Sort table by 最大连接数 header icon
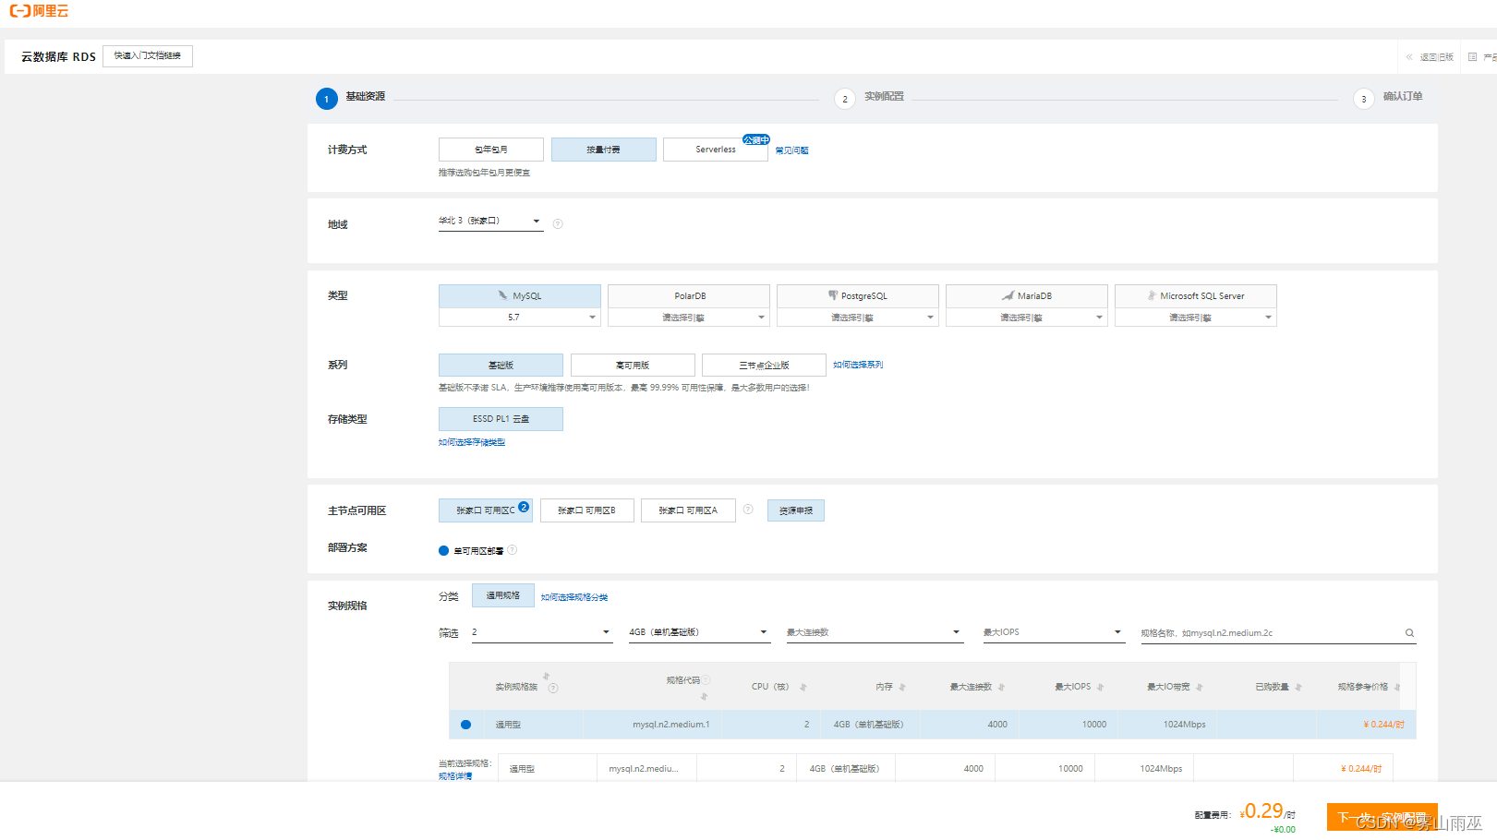This screenshot has width=1497, height=840. (x=1001, y=687)
